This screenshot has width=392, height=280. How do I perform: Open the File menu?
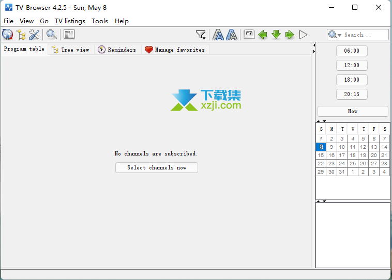(8, 21)
